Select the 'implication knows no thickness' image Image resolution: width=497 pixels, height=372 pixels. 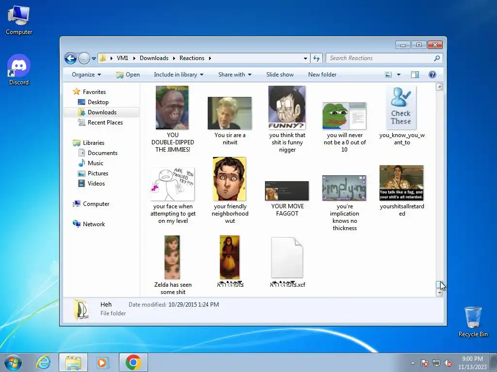click(x=344, y=188)
